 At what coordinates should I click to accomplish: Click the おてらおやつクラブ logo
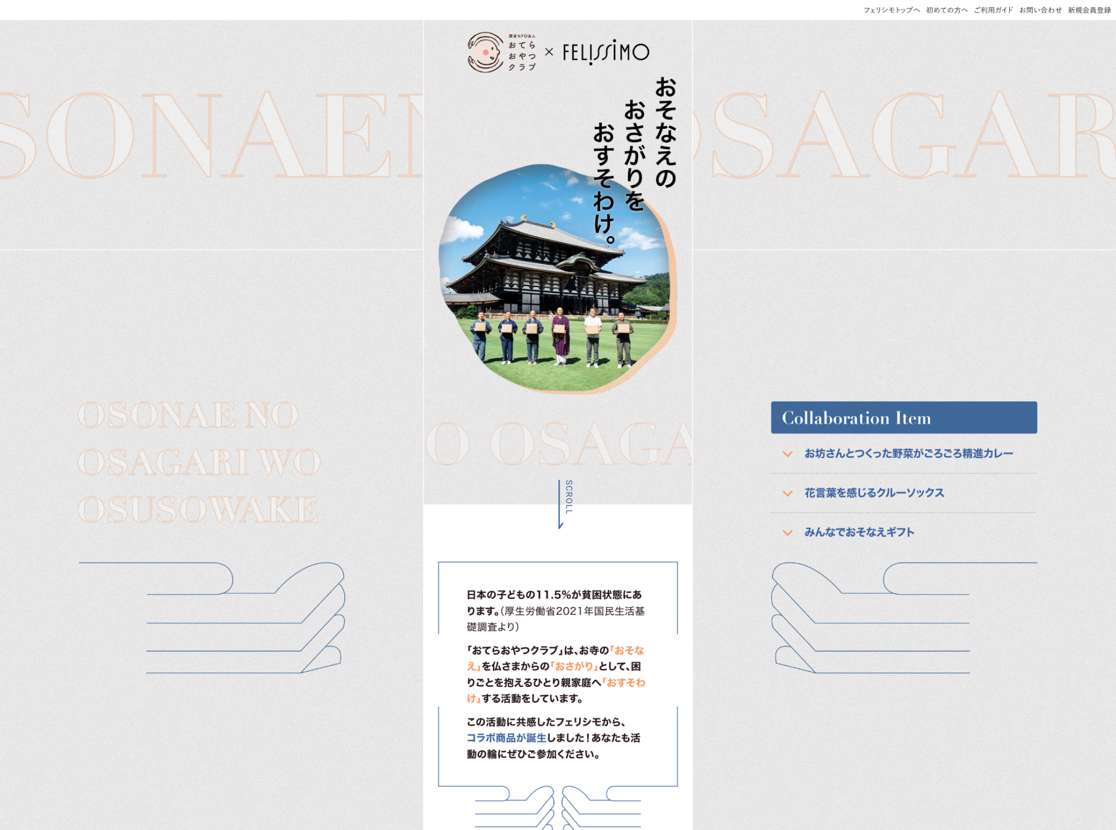502,52
